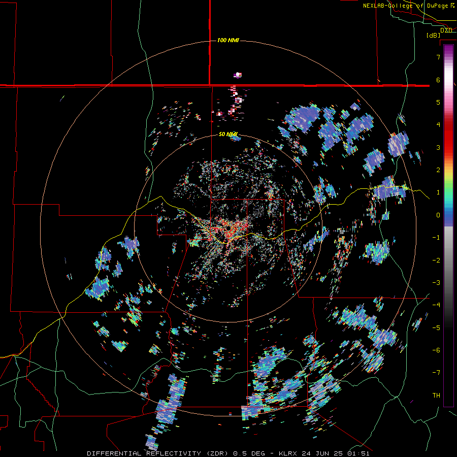Screen dimensions: 457x457
Task: Click the "-5" tick label on scale
Action: coord(436,328)
